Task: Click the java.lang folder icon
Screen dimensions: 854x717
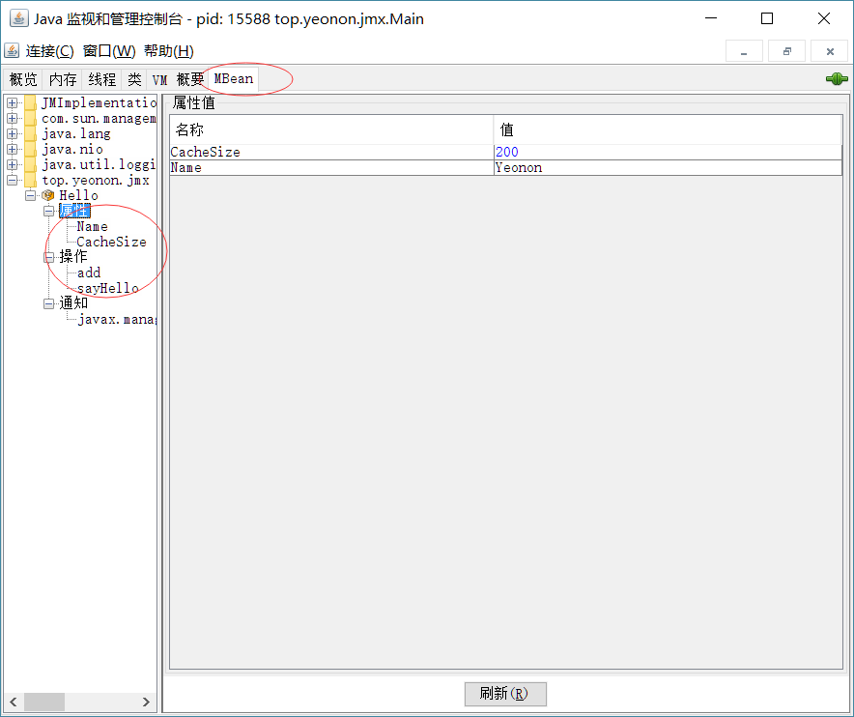Action: [x=31, y=133]
